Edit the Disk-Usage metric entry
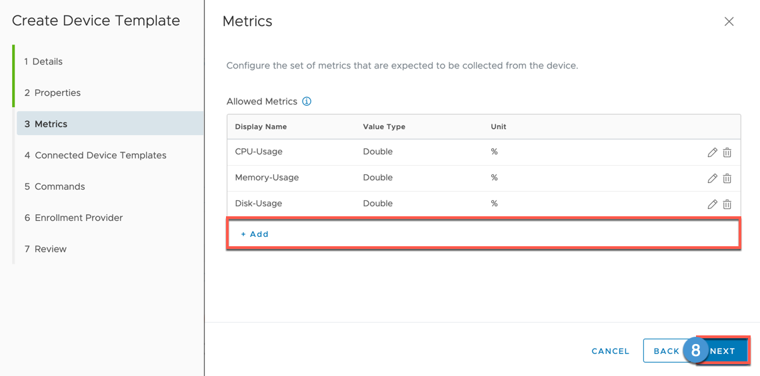Screen dimensions: 760x376 click(x=712, y=204)
